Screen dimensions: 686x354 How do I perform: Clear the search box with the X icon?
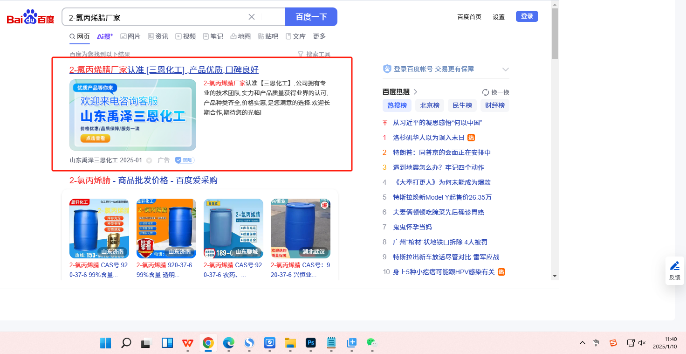pyautogui.click(x=252, y=17)
